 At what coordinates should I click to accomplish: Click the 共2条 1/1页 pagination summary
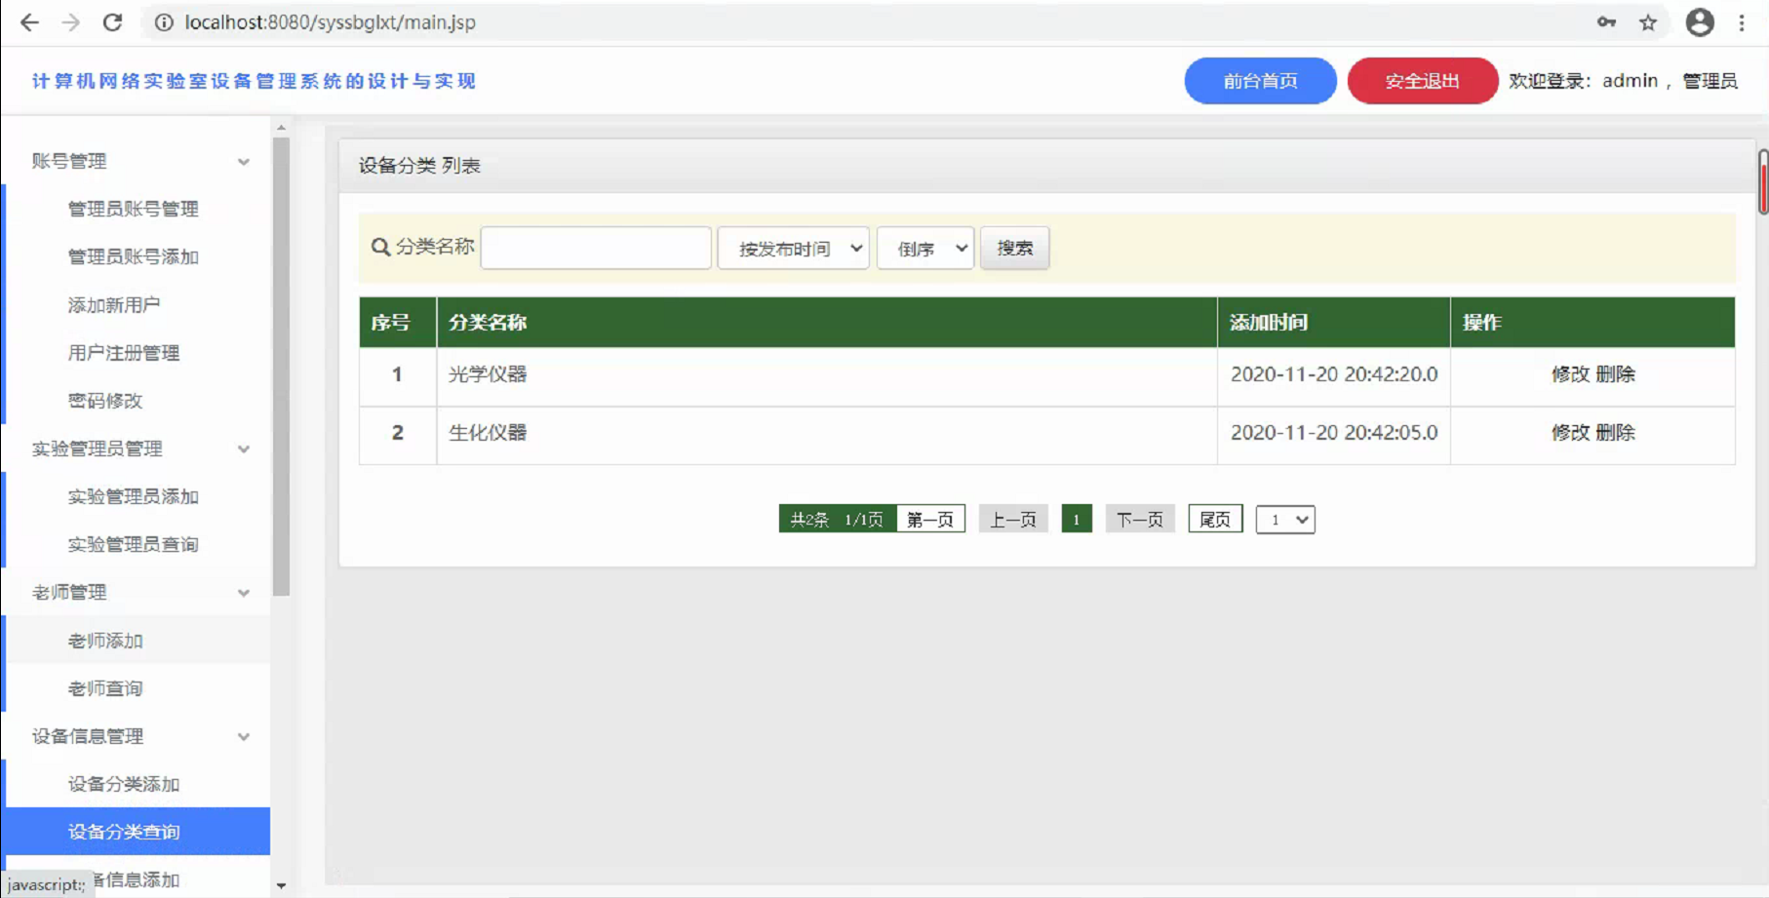tap(837, 520)
